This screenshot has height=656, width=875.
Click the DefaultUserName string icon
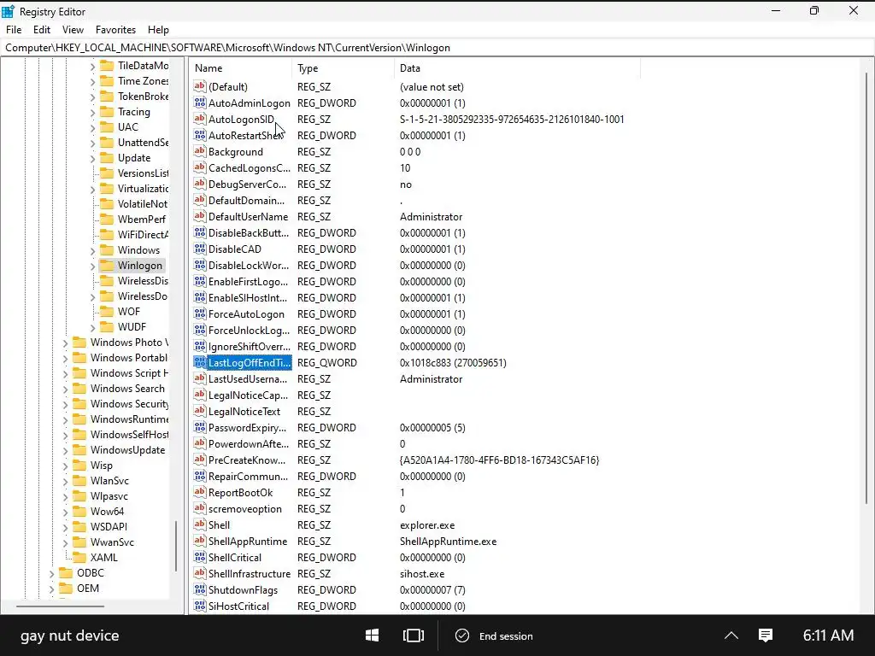200,216
